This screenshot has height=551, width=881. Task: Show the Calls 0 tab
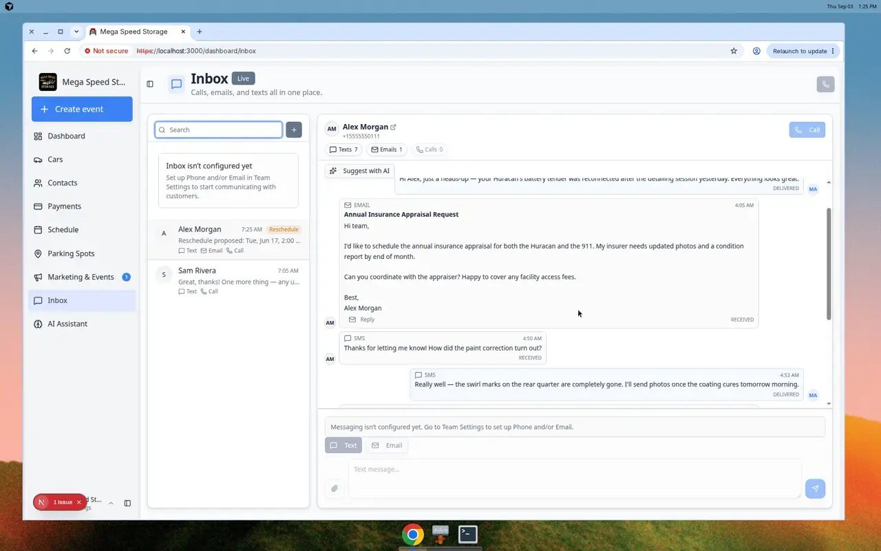tap(430, 149)
